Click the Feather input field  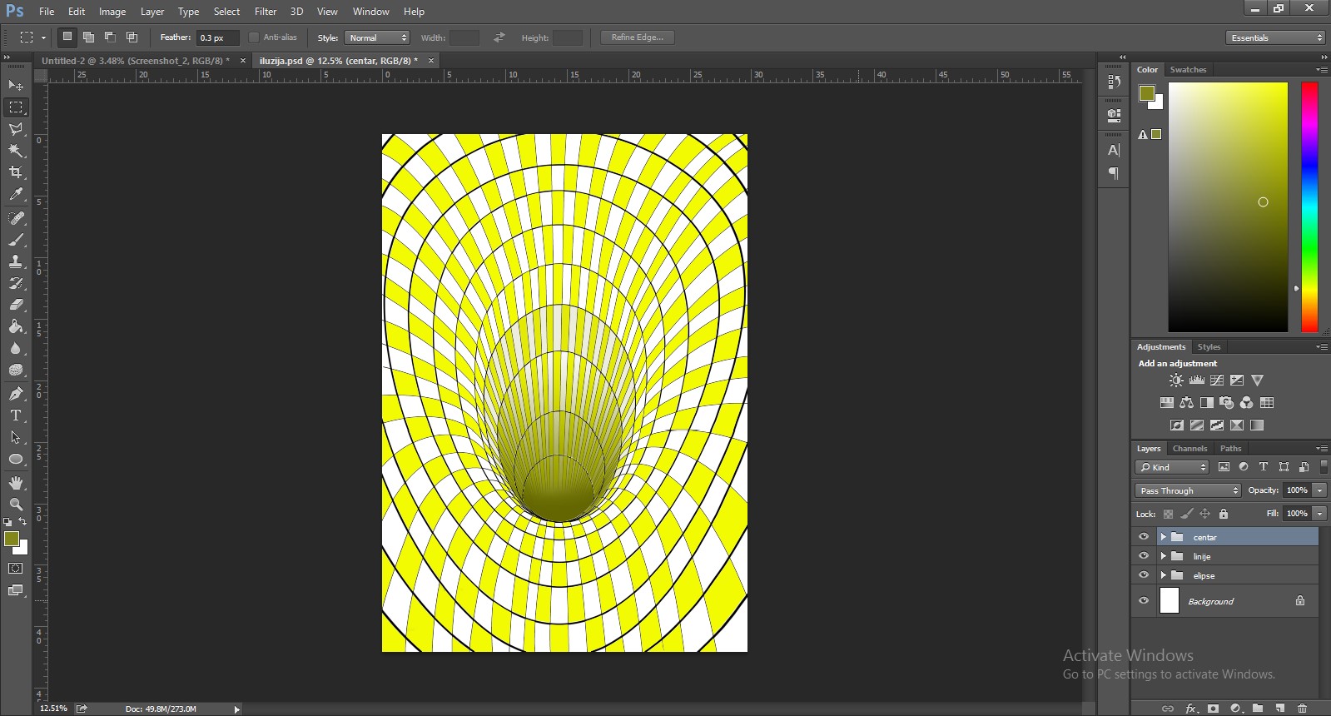pos(217,37)
